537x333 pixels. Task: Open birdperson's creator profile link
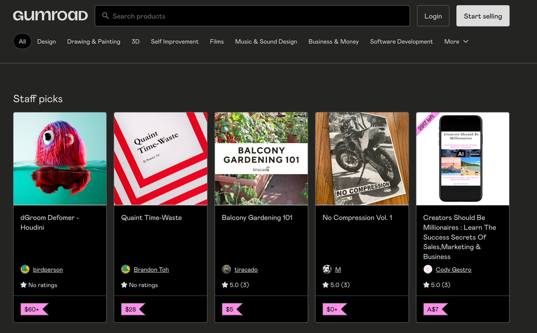click(48, 269)
